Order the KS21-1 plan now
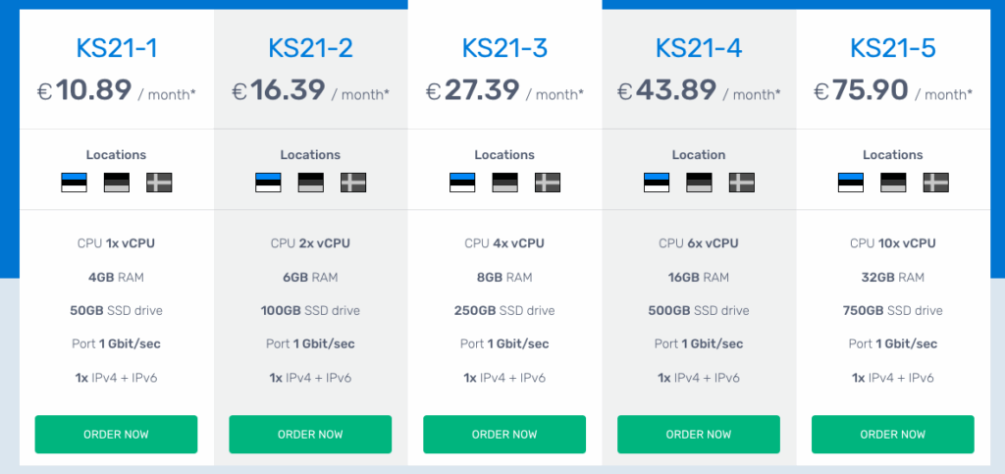1005x474 pixels. point(116,435)
